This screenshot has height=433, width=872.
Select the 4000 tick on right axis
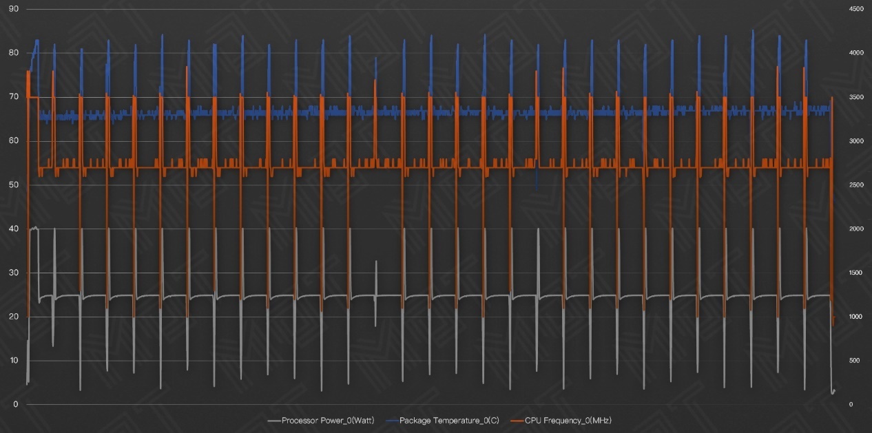pos(856,54)
